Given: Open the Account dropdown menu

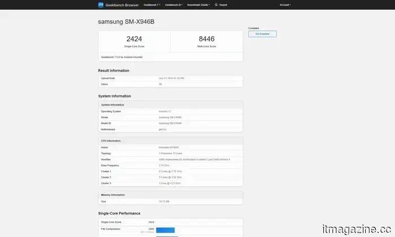Looking at the screenshot, I should pos(285,5).
